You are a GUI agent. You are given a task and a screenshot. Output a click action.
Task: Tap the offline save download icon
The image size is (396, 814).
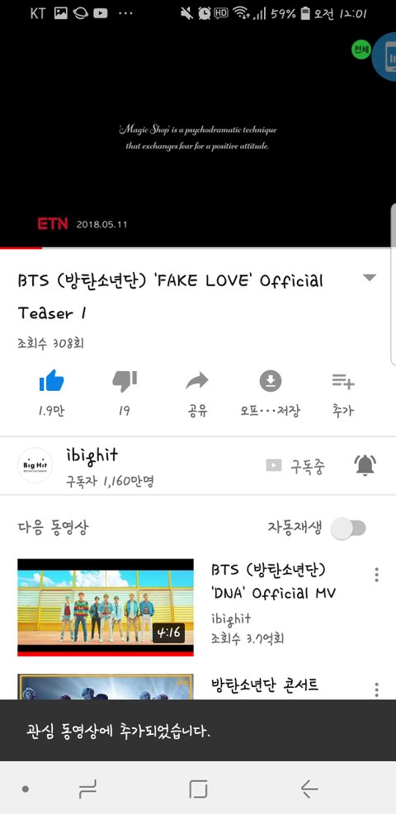(x=271, y=381)
